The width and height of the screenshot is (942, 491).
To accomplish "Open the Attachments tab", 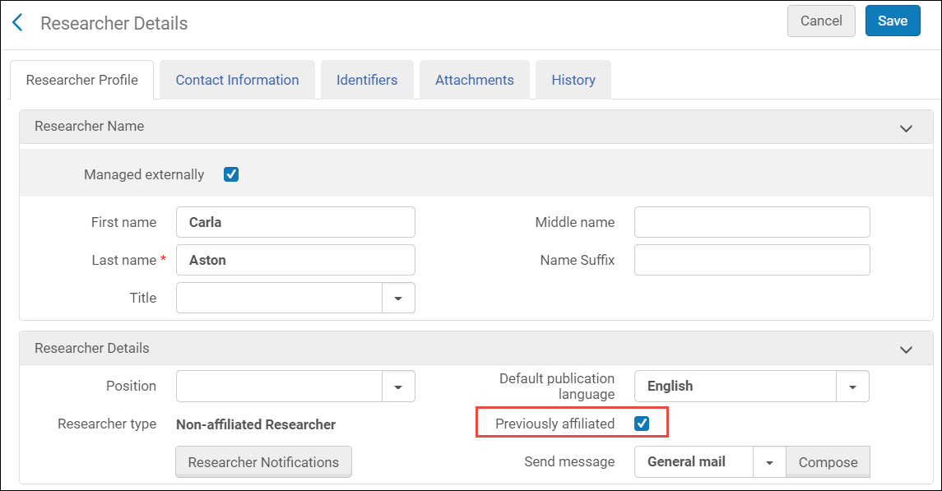I will (x=474, y=80).
